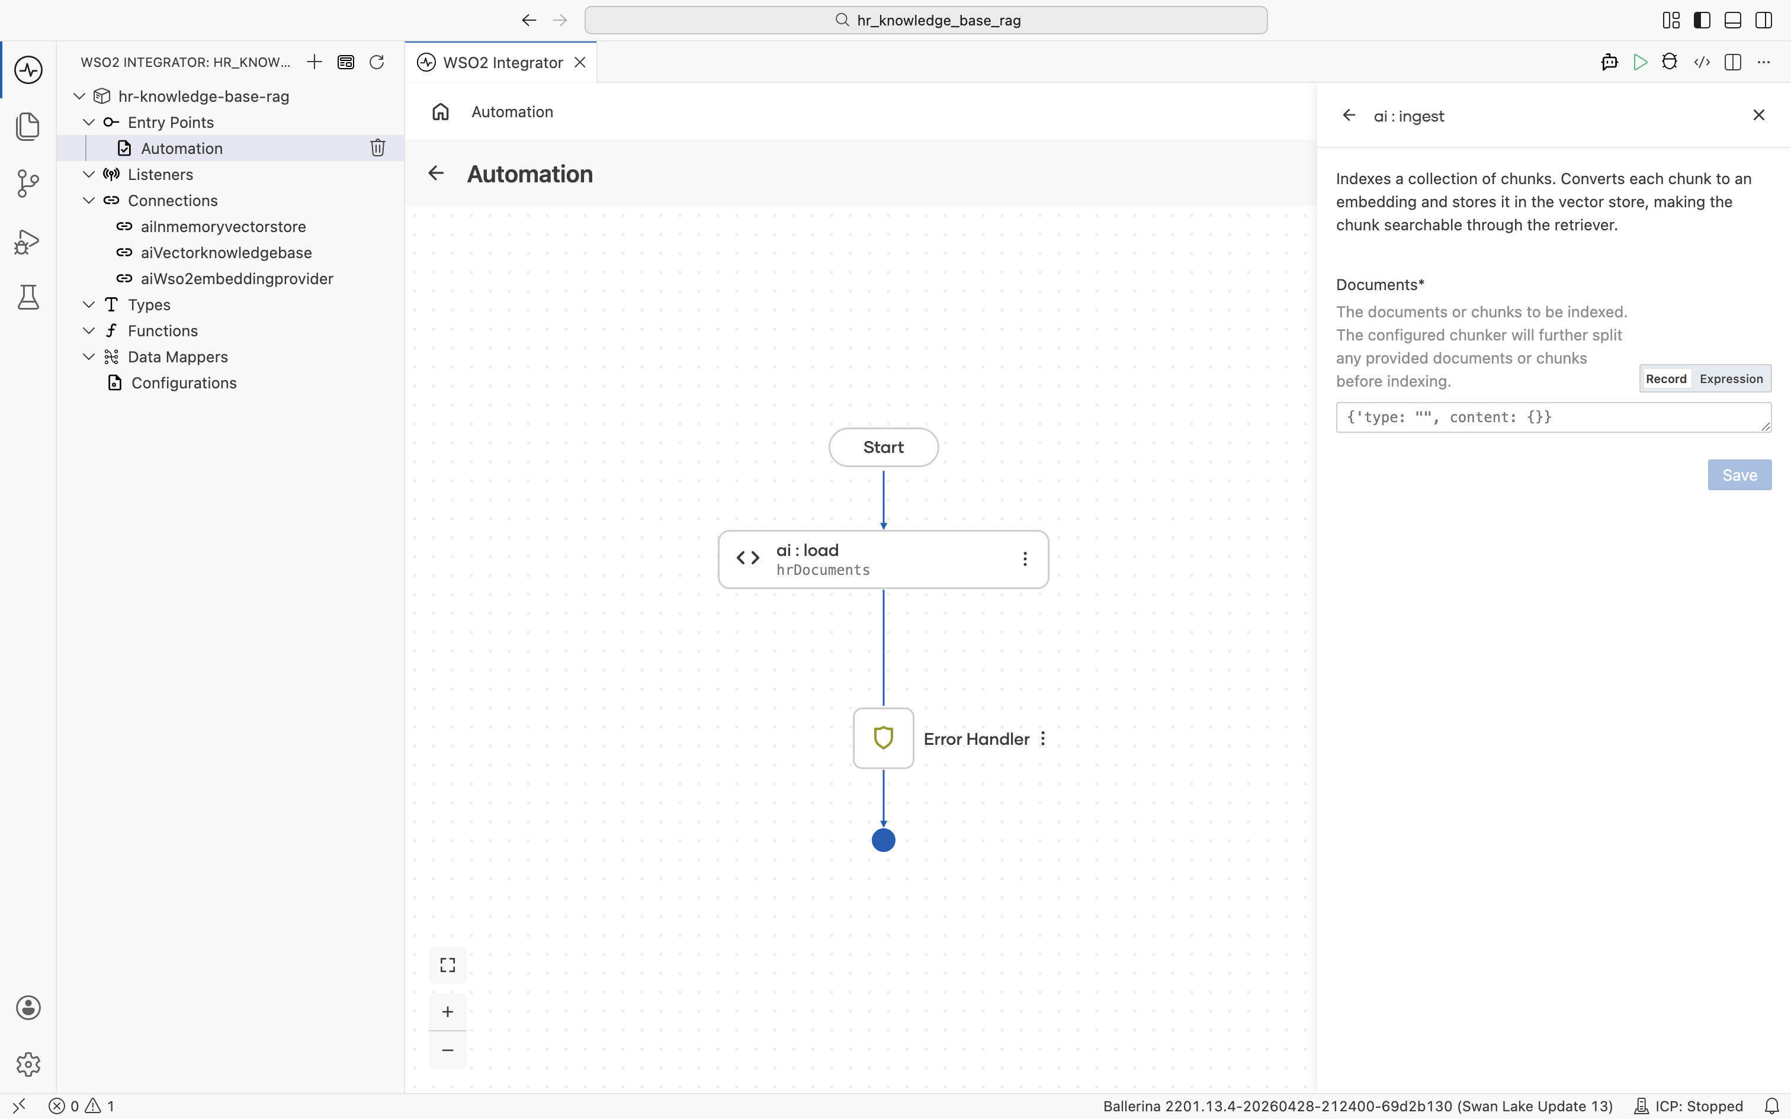Close the ai : ingest side panel

pos(1759,115)
